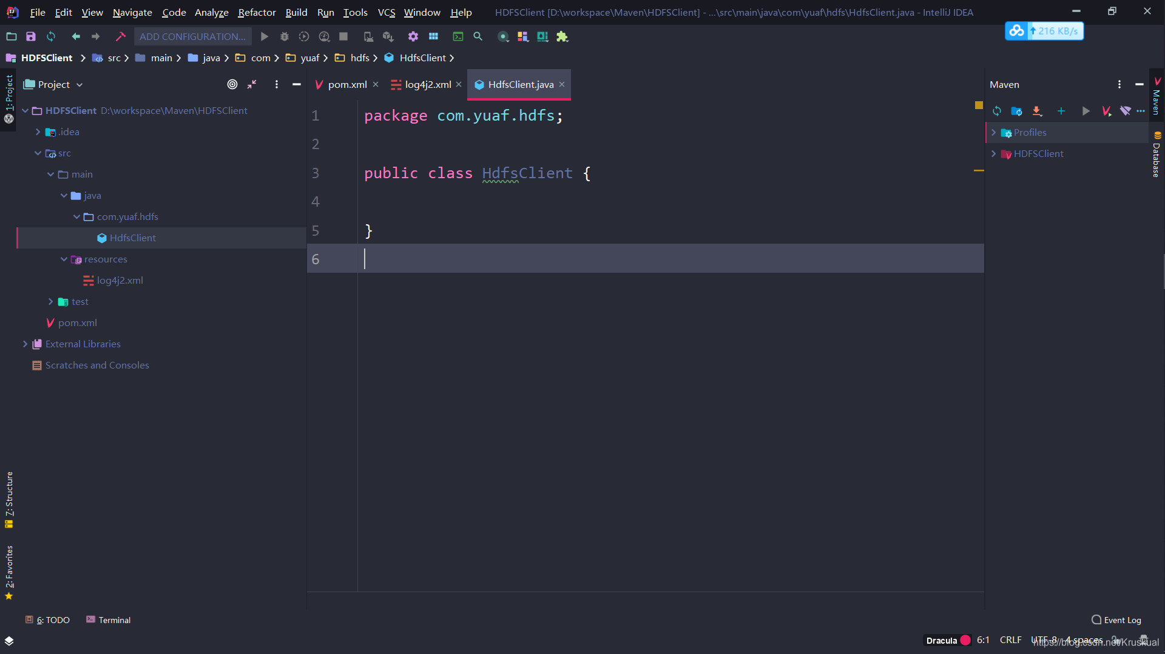Screen dimensions: 1165x654
Task: Open the Add Configuration selector
Action: 192,36
